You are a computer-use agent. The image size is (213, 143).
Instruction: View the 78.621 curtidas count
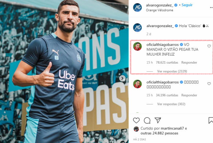click(x=167, y=62)
